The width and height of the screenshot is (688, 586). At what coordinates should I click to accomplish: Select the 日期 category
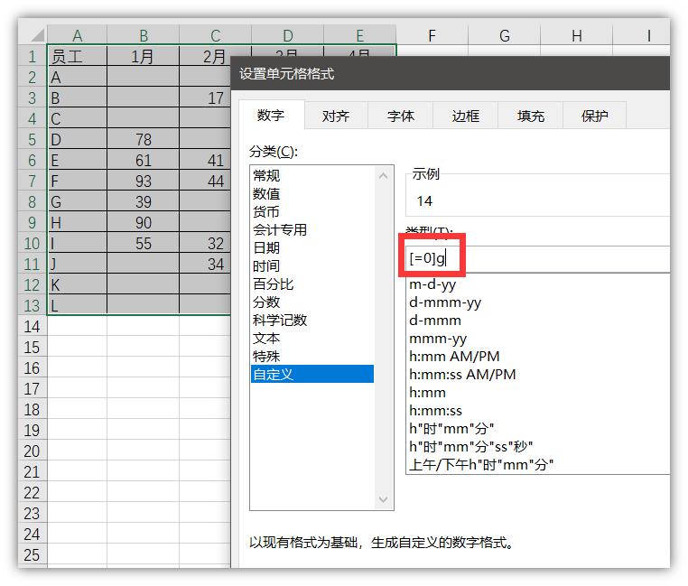point(312,247)
